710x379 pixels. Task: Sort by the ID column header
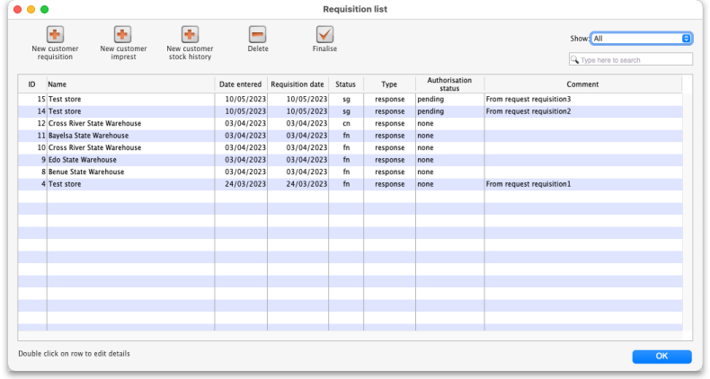tap(32, 84)
